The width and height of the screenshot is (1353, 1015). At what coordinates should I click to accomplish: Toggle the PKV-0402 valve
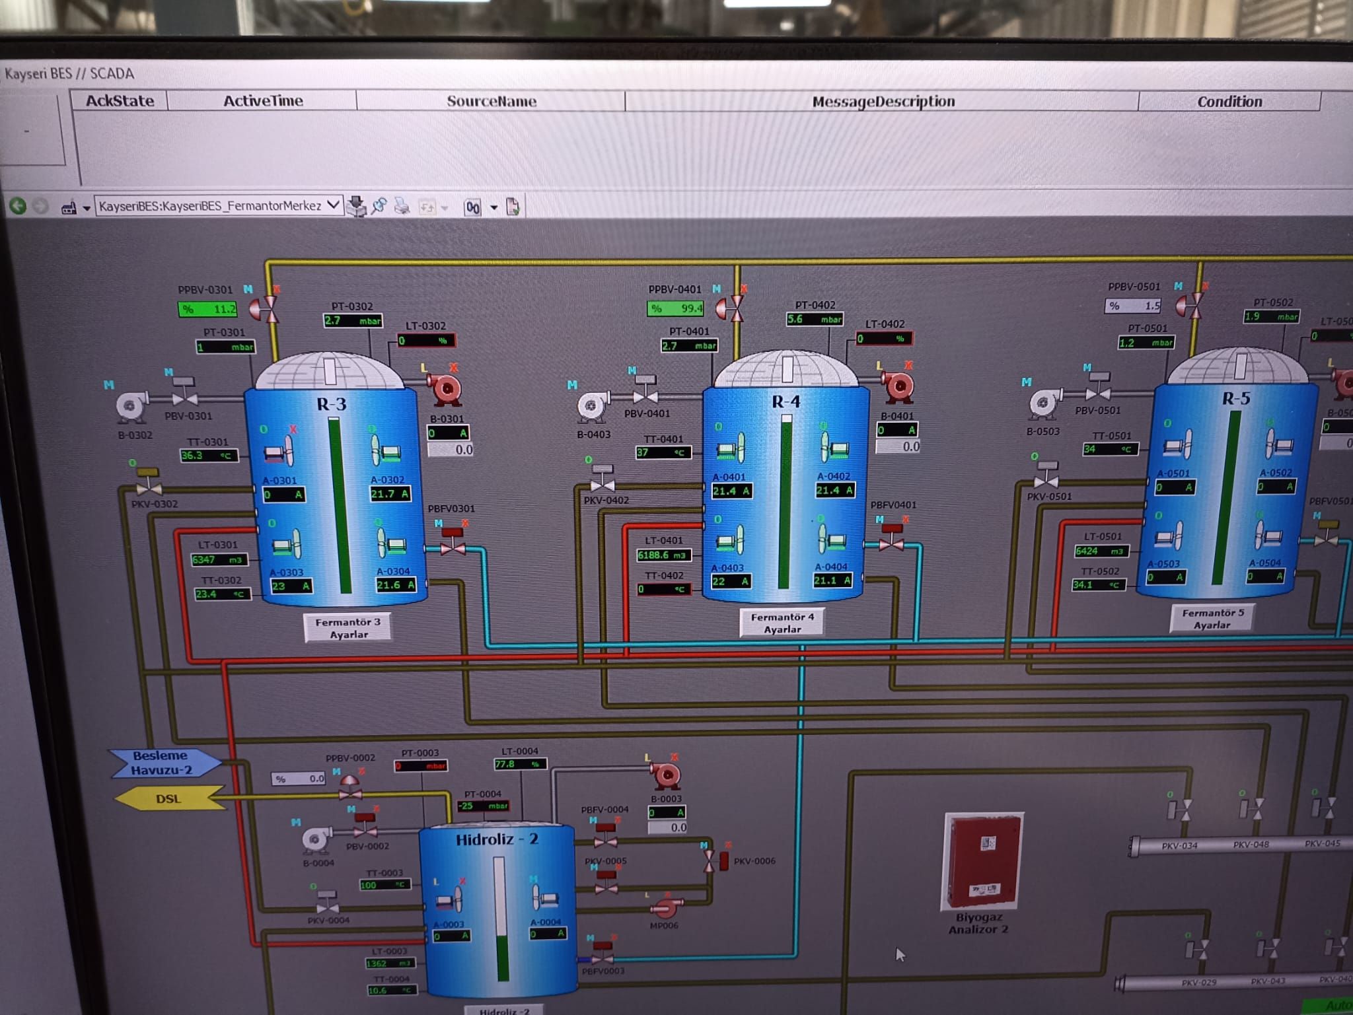[x=603, y=483]
